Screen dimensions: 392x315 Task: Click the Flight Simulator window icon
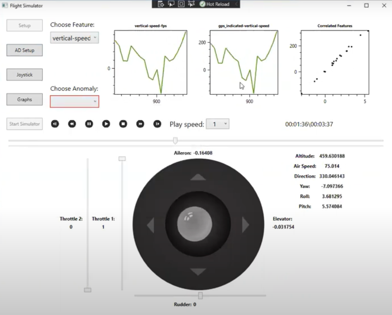(5, 5)
